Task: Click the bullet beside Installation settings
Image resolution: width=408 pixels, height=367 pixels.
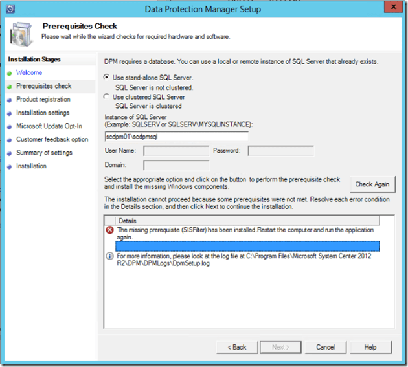Action: (10, 113)
